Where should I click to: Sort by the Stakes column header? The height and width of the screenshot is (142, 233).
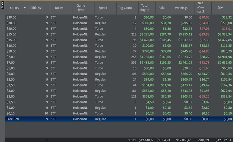tap(14, 8)
